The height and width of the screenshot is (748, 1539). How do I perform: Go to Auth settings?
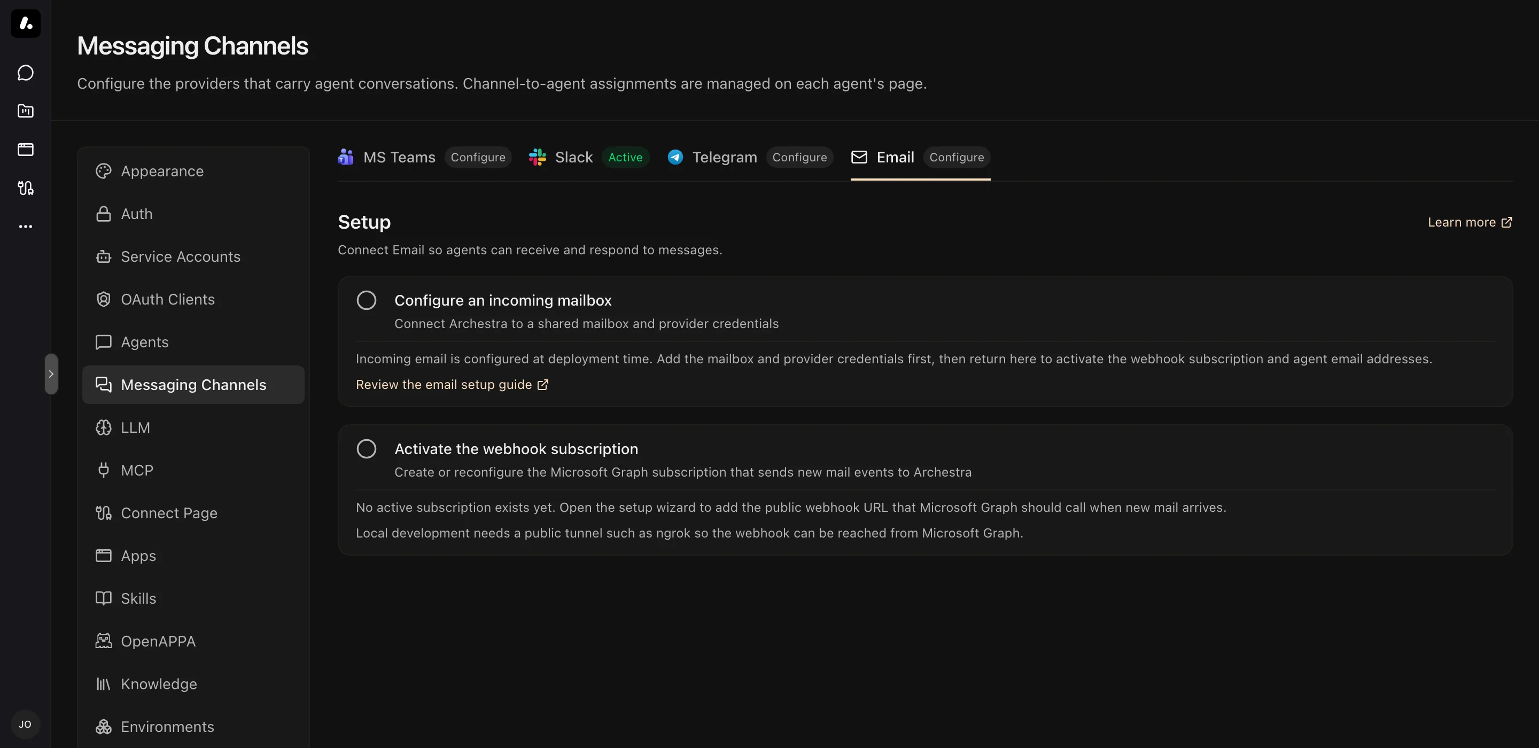[x=193, y=214]
